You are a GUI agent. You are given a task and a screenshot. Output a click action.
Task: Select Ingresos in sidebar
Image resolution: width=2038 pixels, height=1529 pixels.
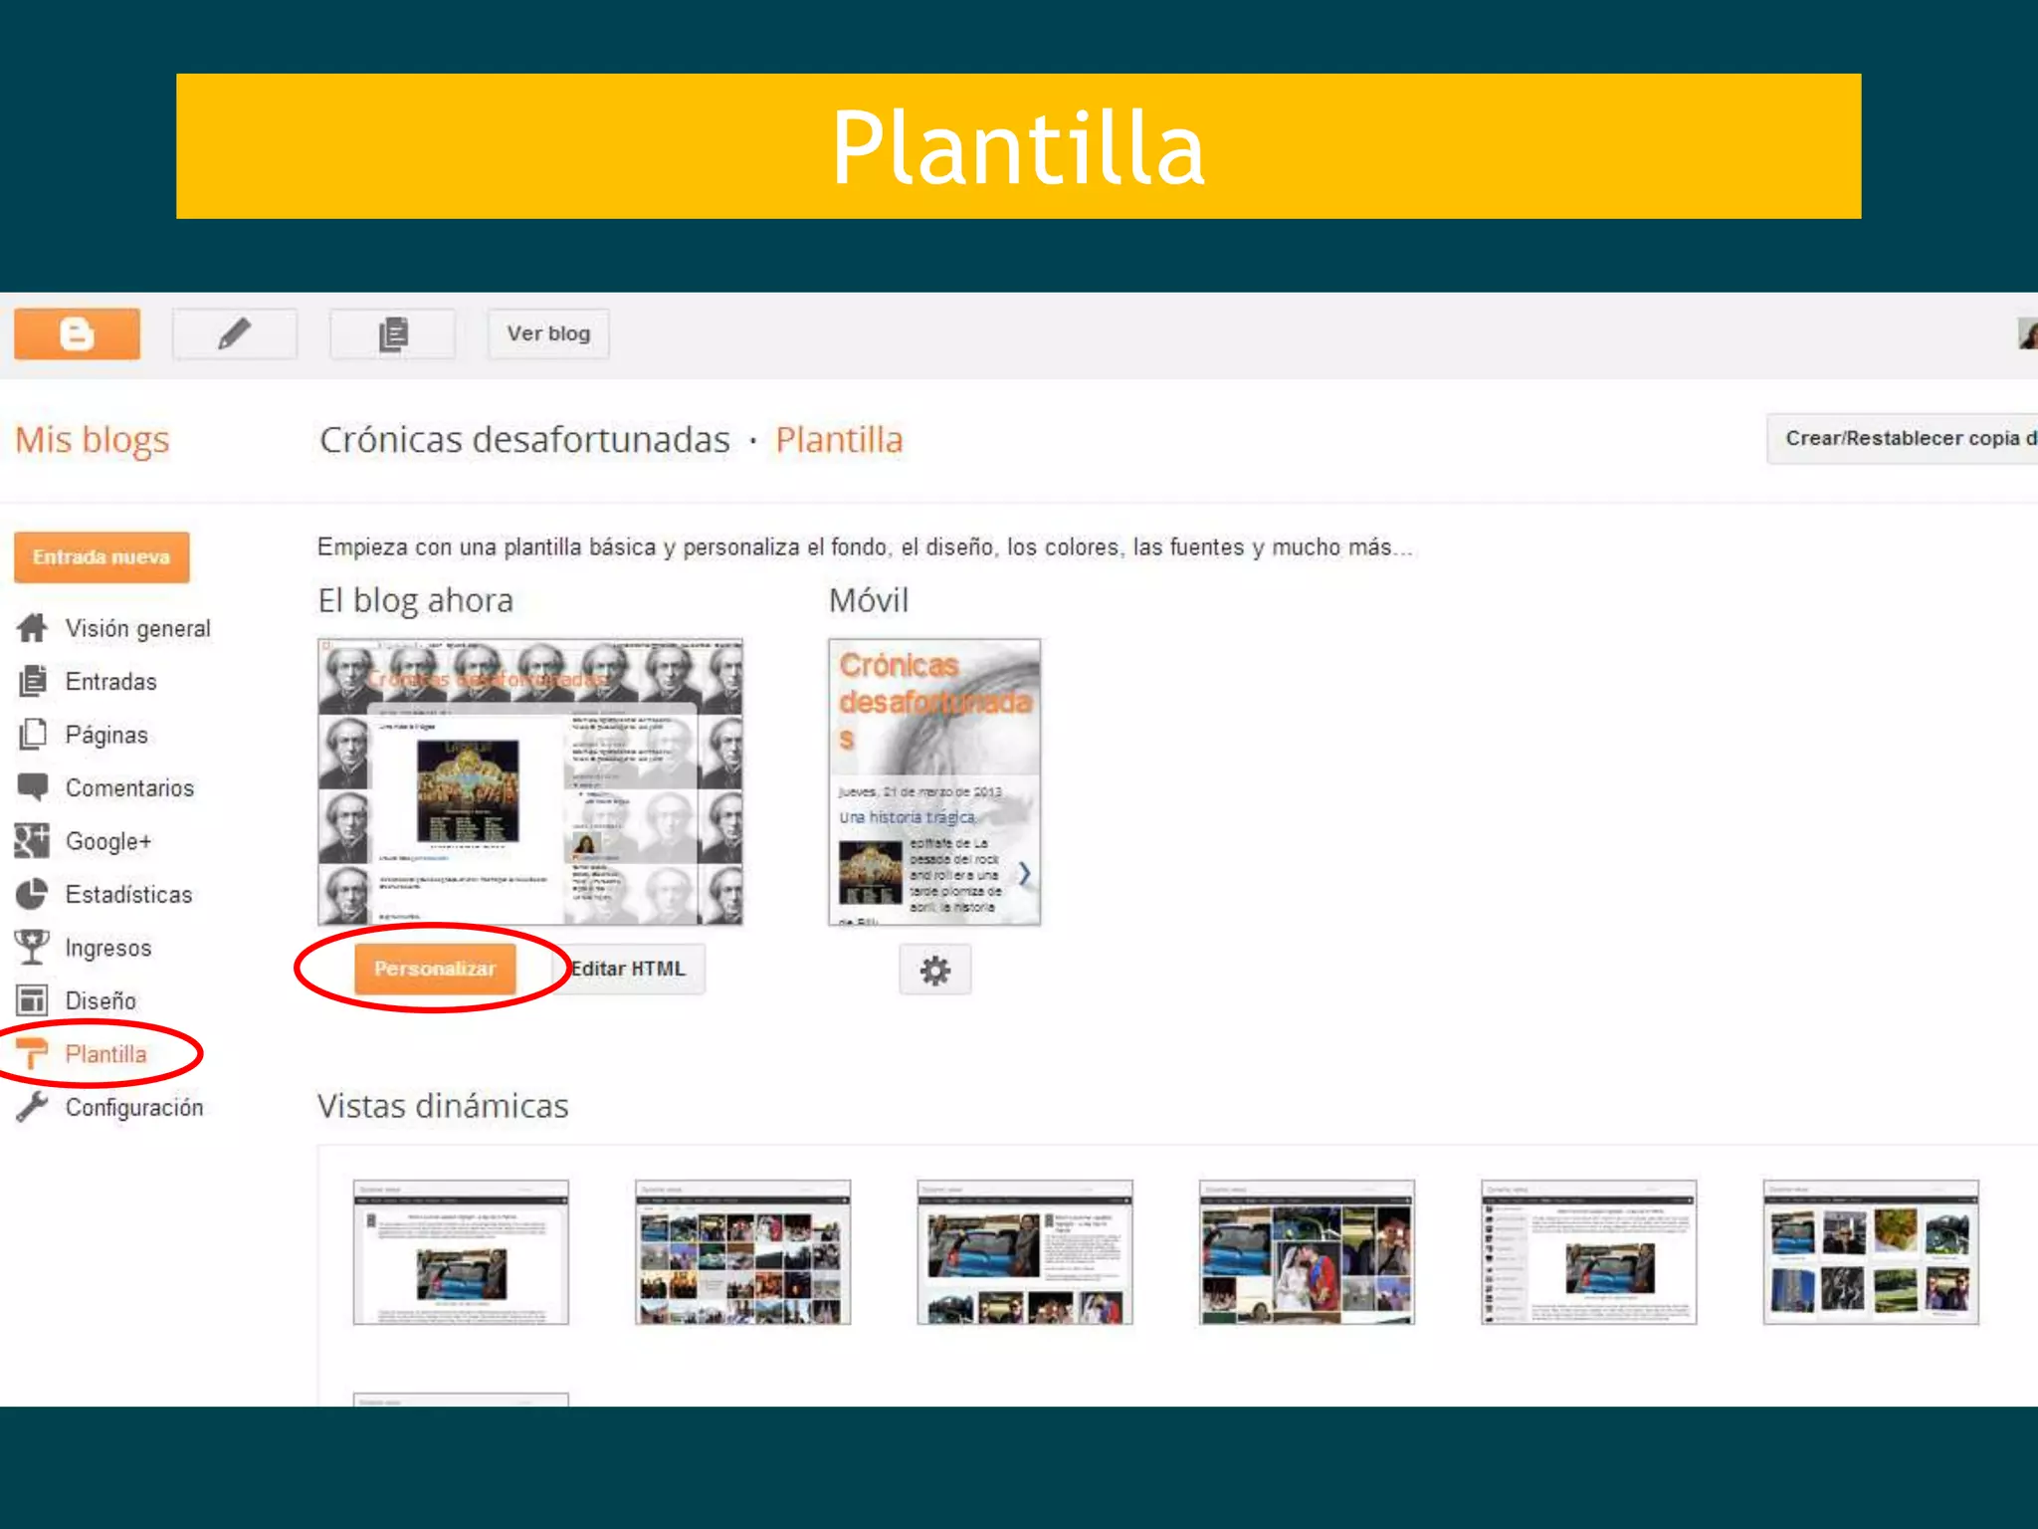point(108,948)
